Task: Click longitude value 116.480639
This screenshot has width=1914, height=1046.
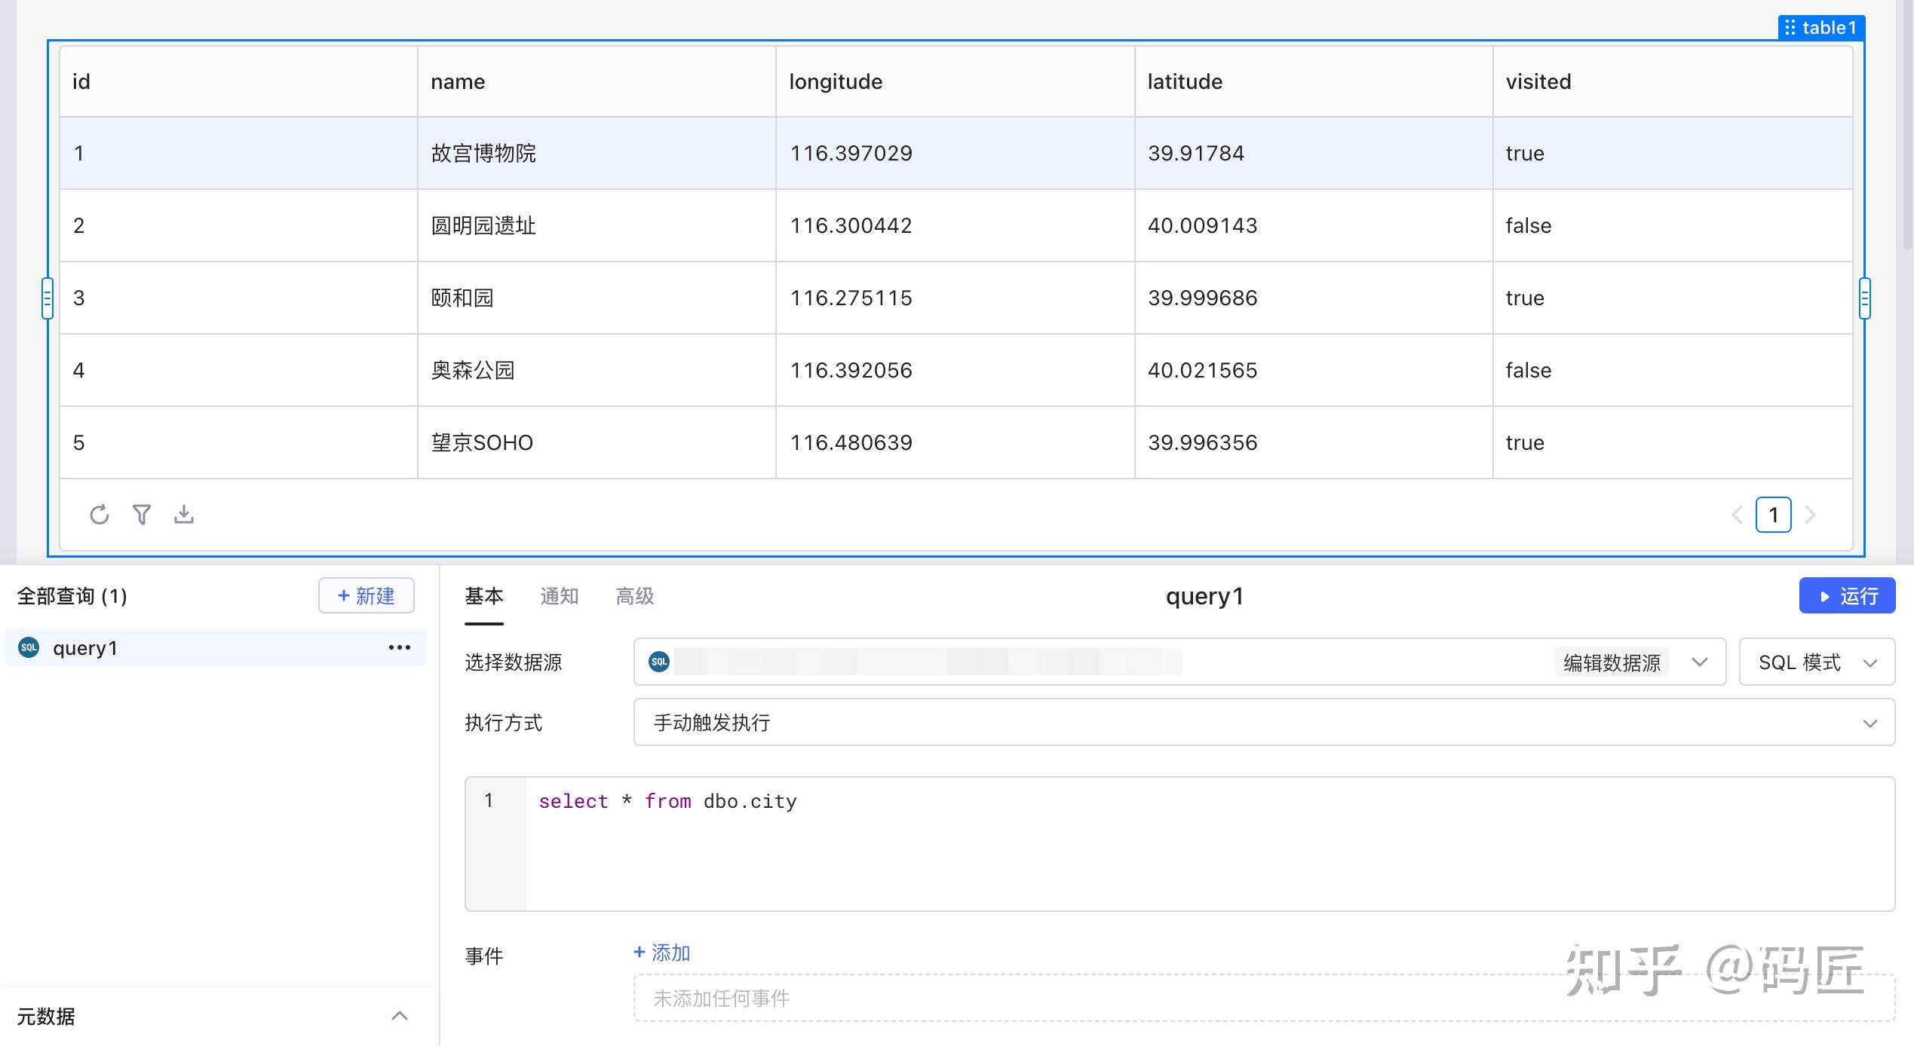Action: 851,442
